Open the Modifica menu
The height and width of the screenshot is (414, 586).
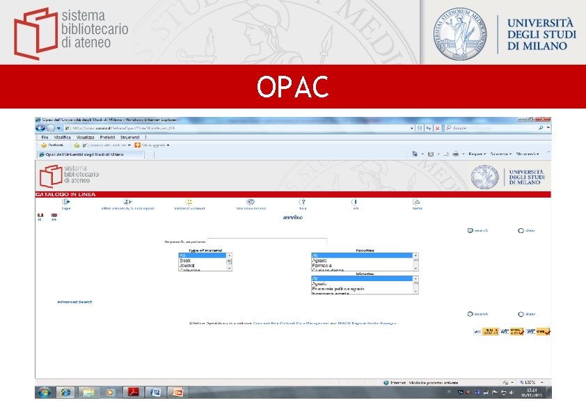(x=62, y=137)
